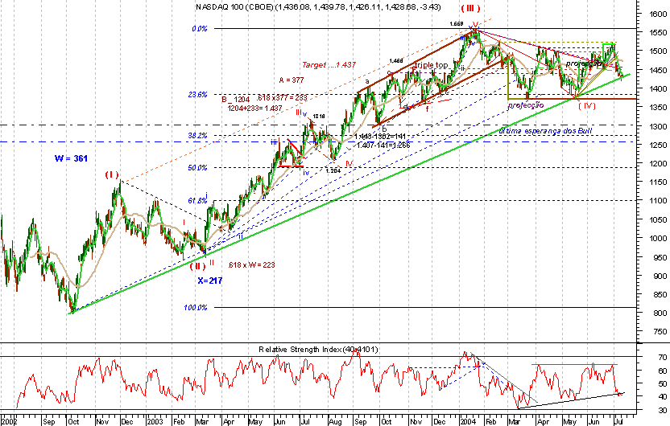Click the '1204+233= 1.437' annotation

click(x=254, y=108)
